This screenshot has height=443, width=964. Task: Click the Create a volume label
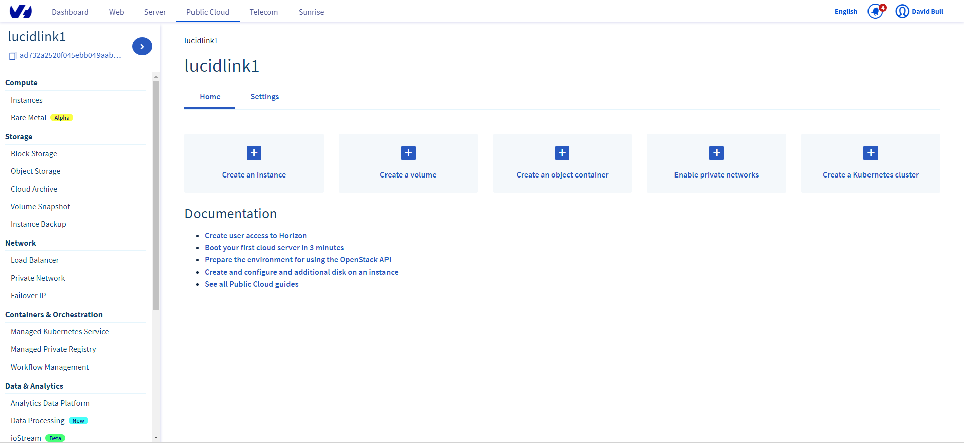408,175
